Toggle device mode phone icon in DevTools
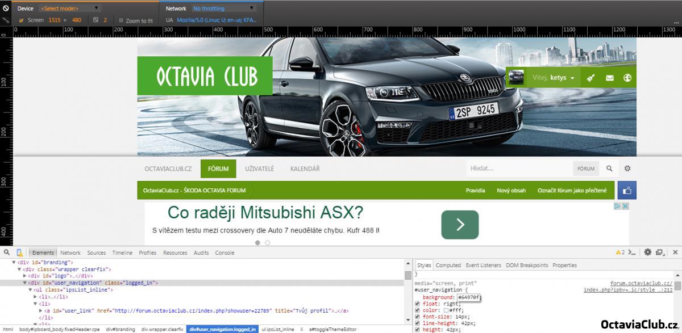 [x=19, y=252]
